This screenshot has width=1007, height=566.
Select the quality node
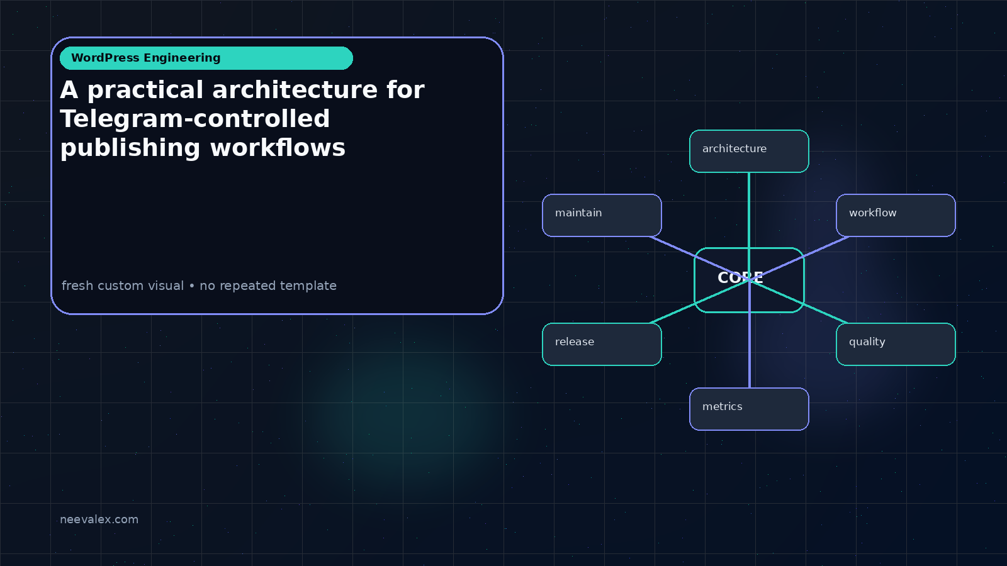coord(896,344)
